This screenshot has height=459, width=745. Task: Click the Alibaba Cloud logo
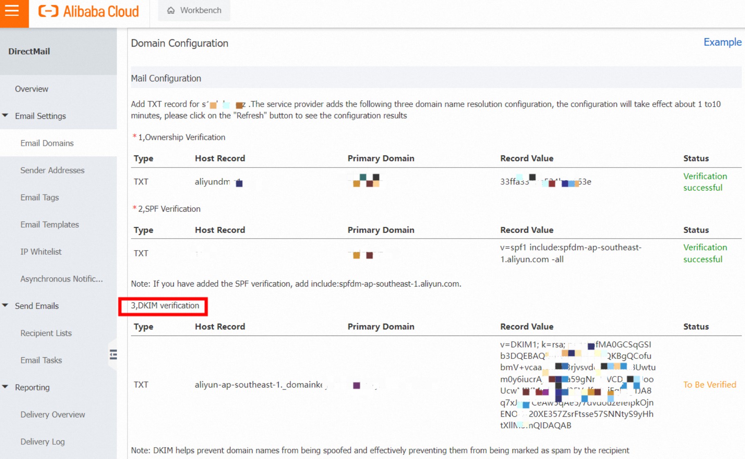(x=88, y=11)
